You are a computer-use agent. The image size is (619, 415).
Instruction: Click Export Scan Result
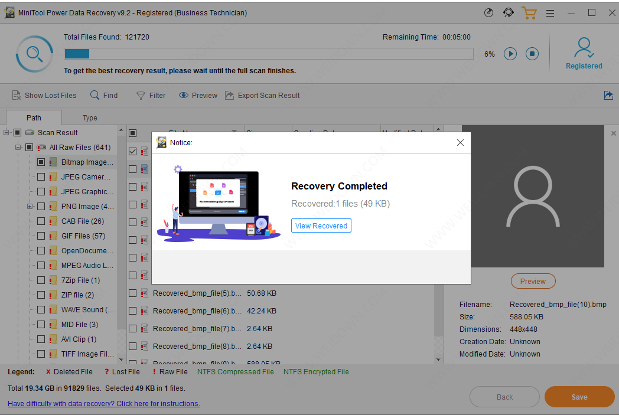click(x=262, y=95)
